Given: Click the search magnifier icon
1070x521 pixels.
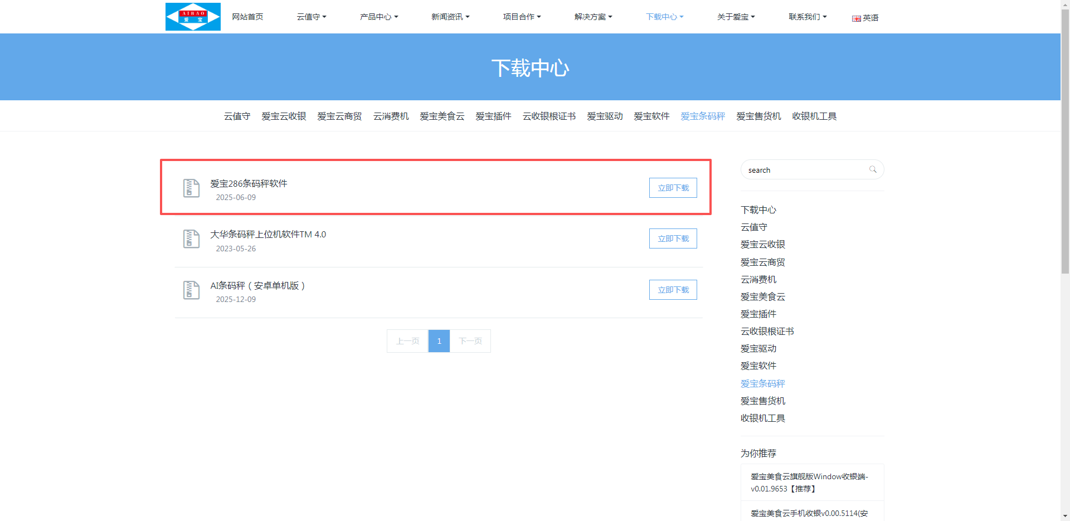Looking at the screenshot, I should tap(873, 169).
